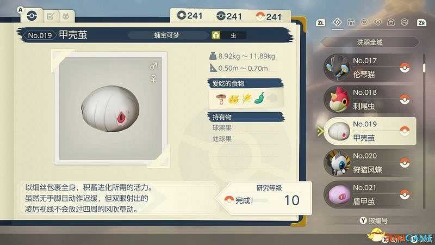Click the ZR shoulder button icon
Screen dimensions: 435x245
pyautogui.click(x=421, y=23)
